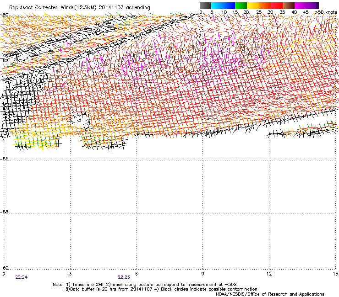The height and width of the screenshot is (297, 339).
Task: Click the longitude axis label '6'
Action: tap(137, 274)
